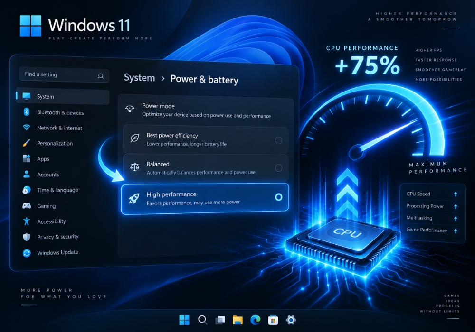Launch Microsoft Edge from the taskbar
This screenshot has width=475, height=332.
[x=256, y=320]
